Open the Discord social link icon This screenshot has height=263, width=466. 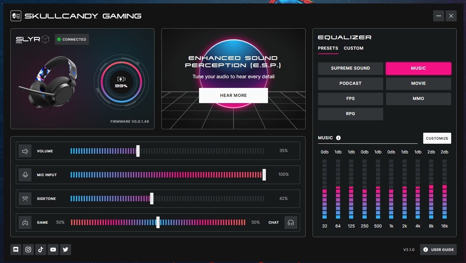pos(16,250)
